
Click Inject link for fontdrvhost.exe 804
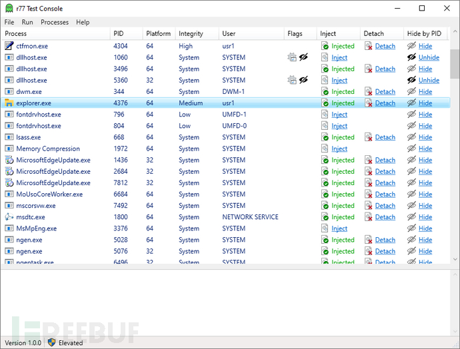pyautogui.click(x=339, y=126)
